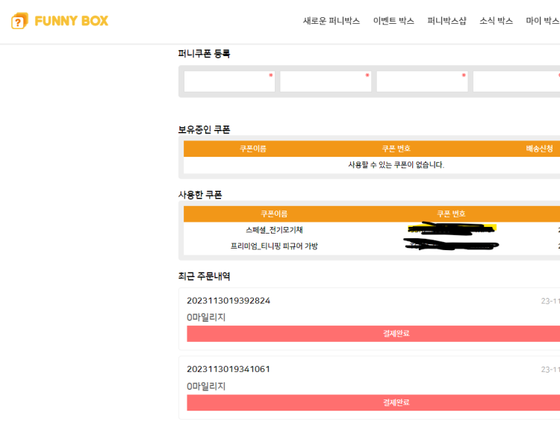Screen dimensions: 560x448
Task: Focus the second coupon code input field
Action: click(x=326, y=81)
